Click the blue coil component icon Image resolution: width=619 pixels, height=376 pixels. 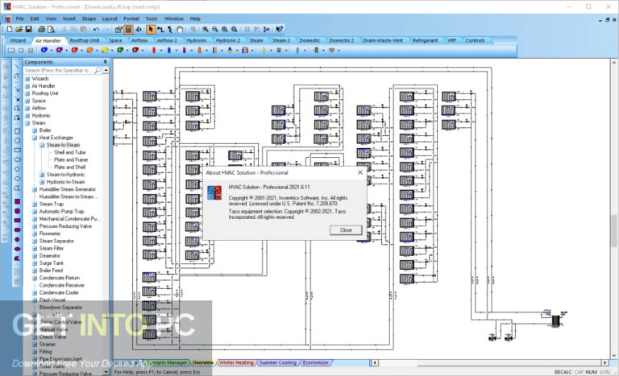[x=169, y=50]
